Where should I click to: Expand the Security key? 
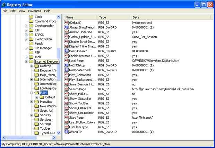pos(32,115)
